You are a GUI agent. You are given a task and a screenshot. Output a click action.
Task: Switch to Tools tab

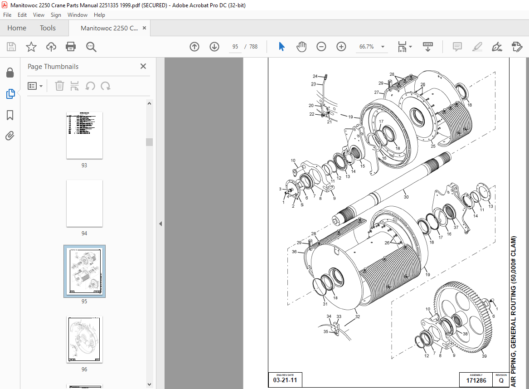coord(48,28)
